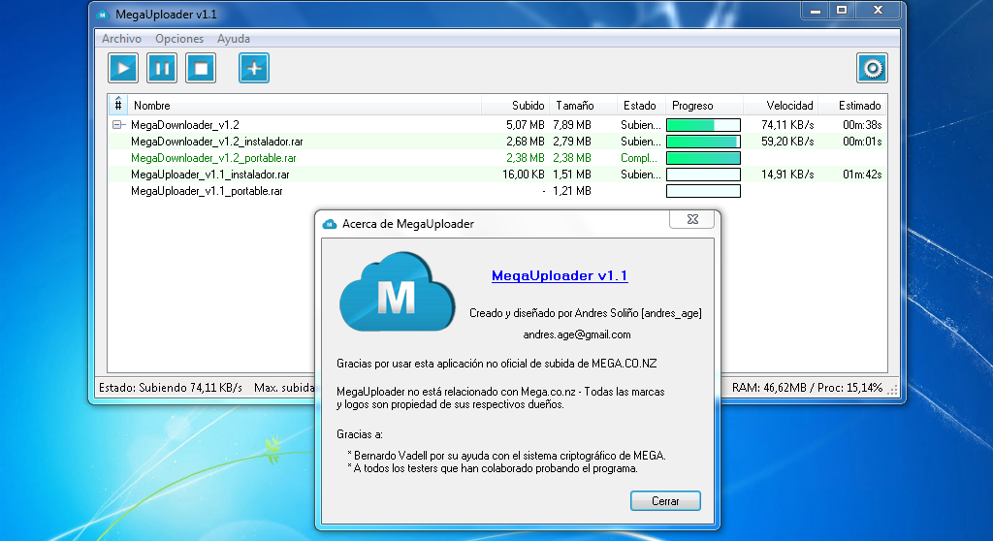Close the Acerca de MegaUploader dialog
Viewport: 993px width, 541px height.
[692, 219]
